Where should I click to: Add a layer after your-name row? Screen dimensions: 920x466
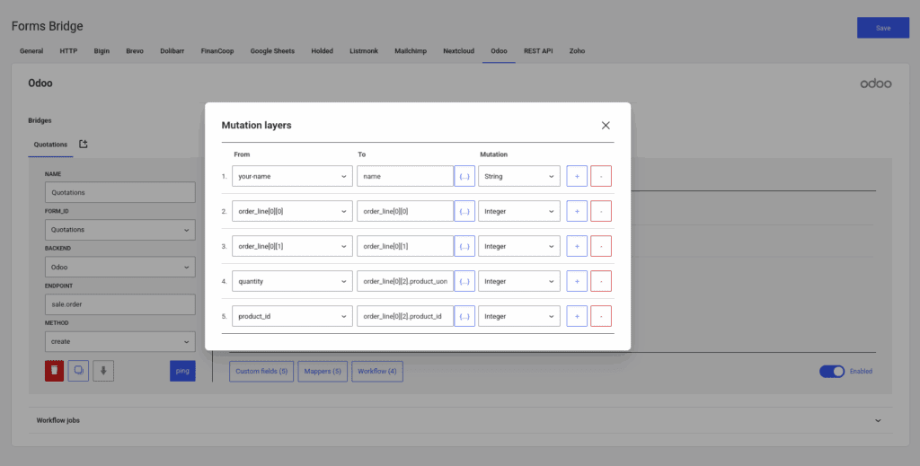[x=577, y=176]
